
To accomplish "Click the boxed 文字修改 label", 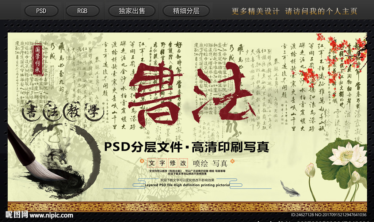I will 167,163.
